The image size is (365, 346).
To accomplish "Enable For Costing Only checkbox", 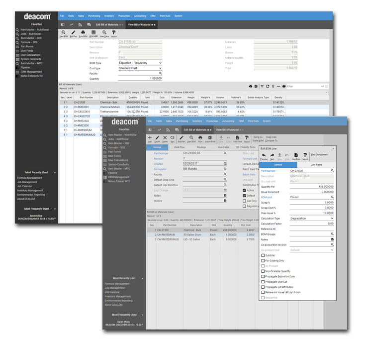I will (263, 261).
